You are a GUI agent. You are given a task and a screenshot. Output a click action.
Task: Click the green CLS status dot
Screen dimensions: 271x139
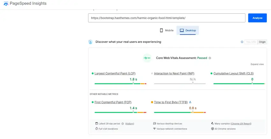tap(211, 73)
